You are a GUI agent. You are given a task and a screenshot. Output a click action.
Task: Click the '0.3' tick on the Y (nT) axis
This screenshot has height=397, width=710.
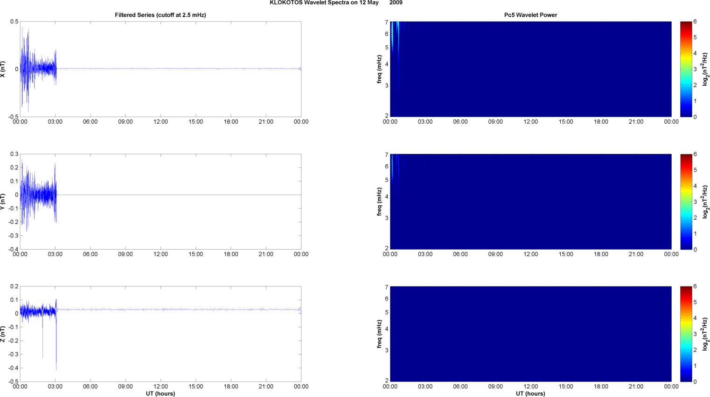point(14,154)
